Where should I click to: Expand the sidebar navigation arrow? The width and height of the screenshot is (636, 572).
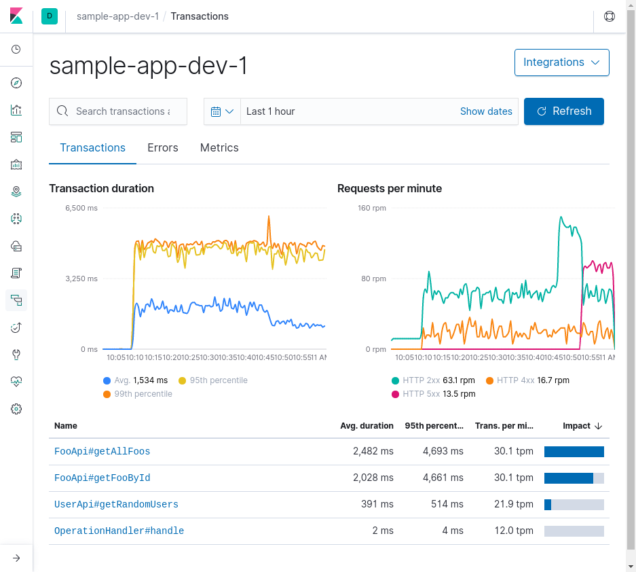click(16, 558)
